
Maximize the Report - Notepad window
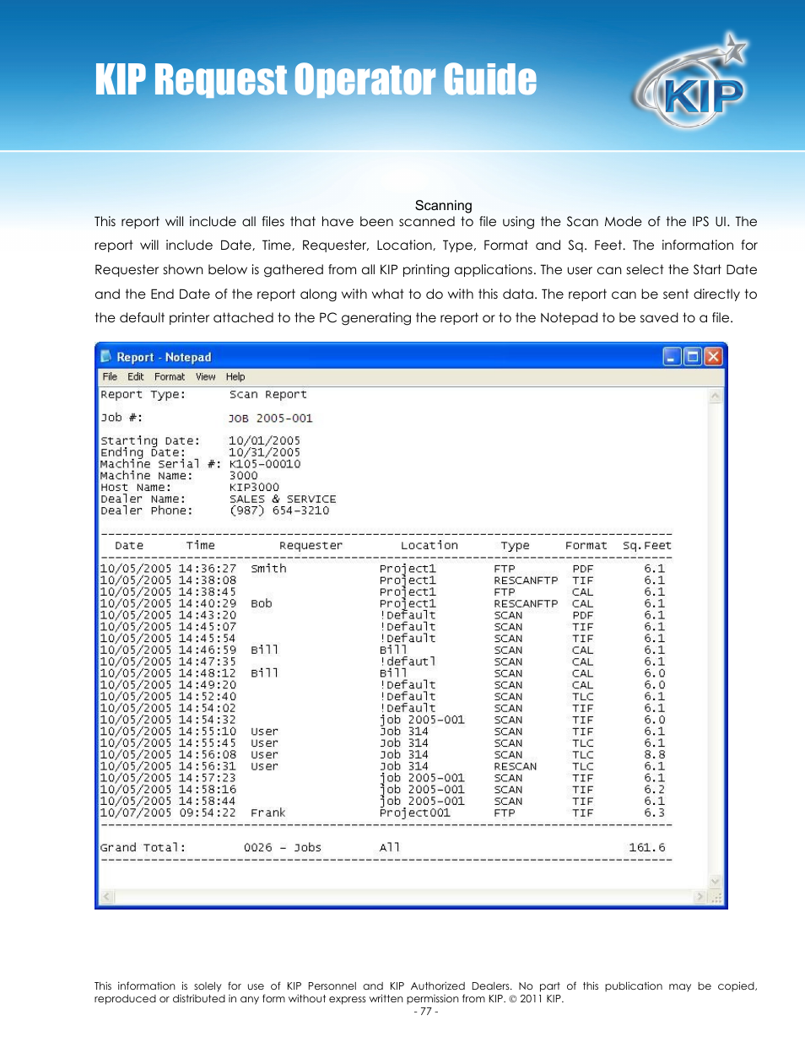pos(693,357)
